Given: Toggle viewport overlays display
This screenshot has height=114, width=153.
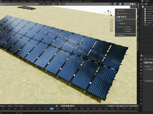Looking at the screenshot, I should click(x=120, y=4).
